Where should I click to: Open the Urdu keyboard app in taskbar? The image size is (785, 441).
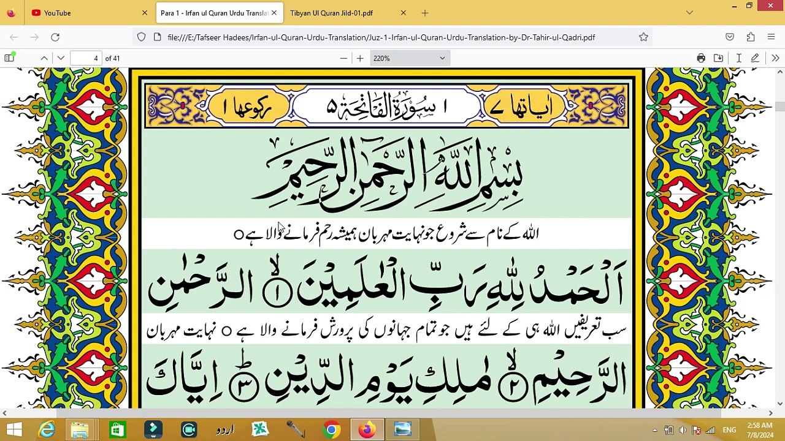click(224, 430)
